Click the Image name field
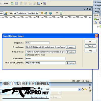The width and height of the screenshot is (101, 101). pos(37,43)
